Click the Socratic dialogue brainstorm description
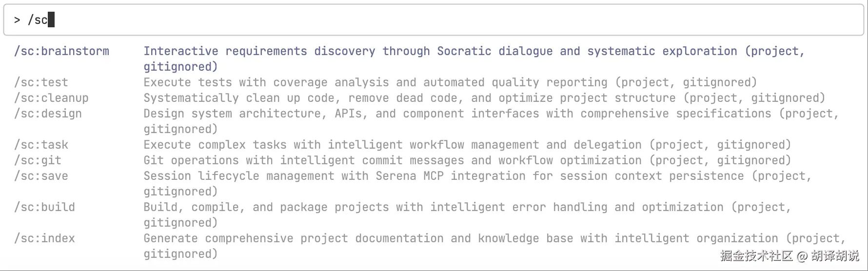 click(473, 52)
